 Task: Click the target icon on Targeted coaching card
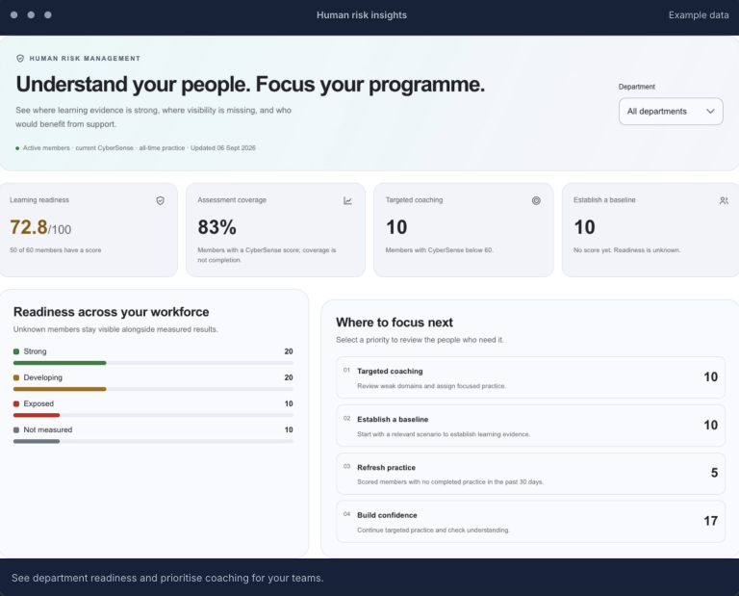tap(536, 201)
